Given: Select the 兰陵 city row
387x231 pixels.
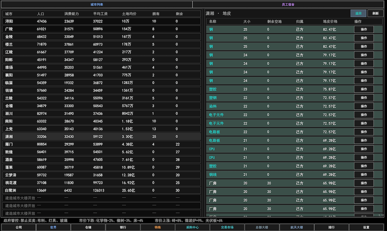Looking at the screenshot, I should [x=101, y=98].
